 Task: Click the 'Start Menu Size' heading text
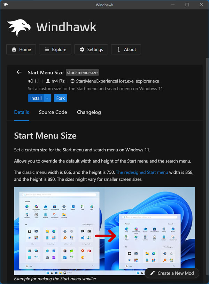coord(45,136)
